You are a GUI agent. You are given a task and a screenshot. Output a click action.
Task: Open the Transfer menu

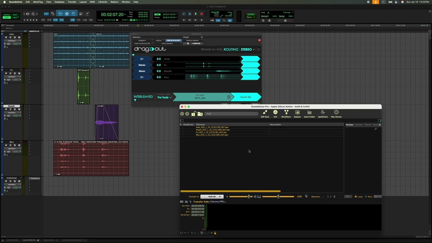point(72,2)
